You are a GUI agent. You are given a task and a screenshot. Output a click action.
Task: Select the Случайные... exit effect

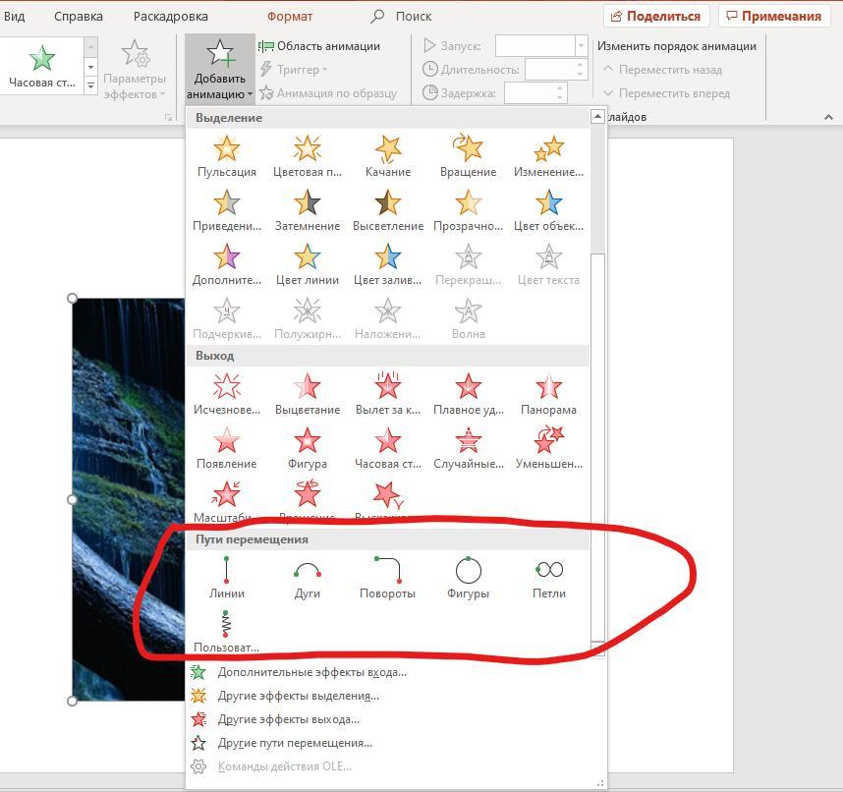click(x=469, y=448)
